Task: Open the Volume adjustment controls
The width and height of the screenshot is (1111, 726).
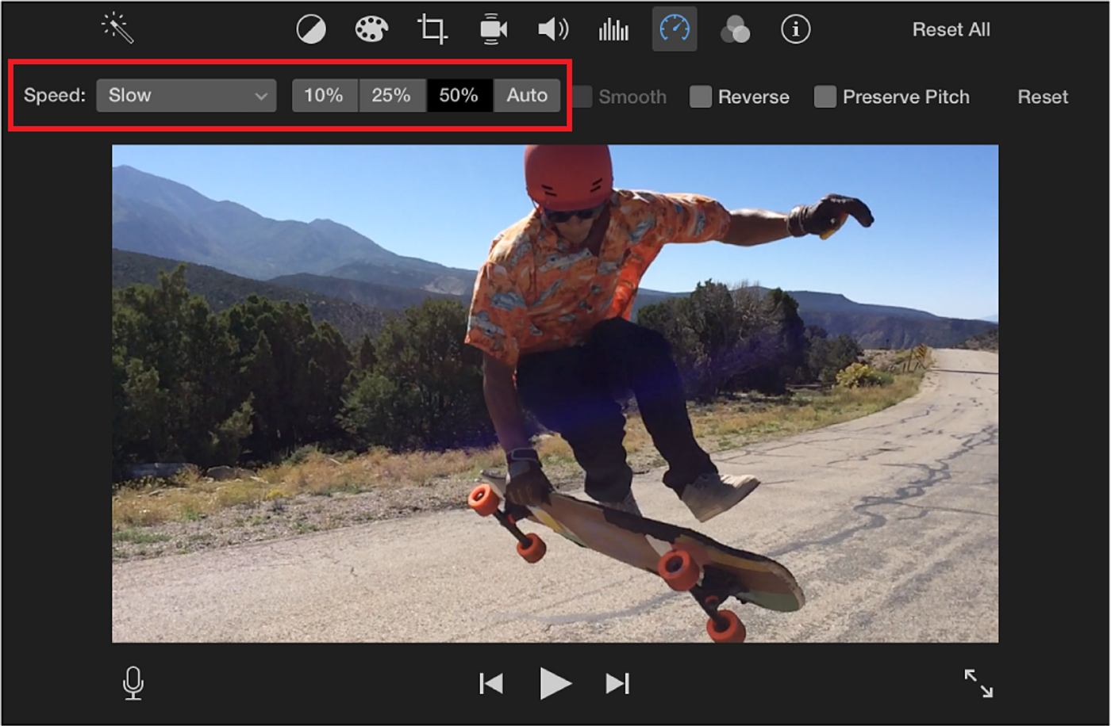Action: [x=553, y=29]
